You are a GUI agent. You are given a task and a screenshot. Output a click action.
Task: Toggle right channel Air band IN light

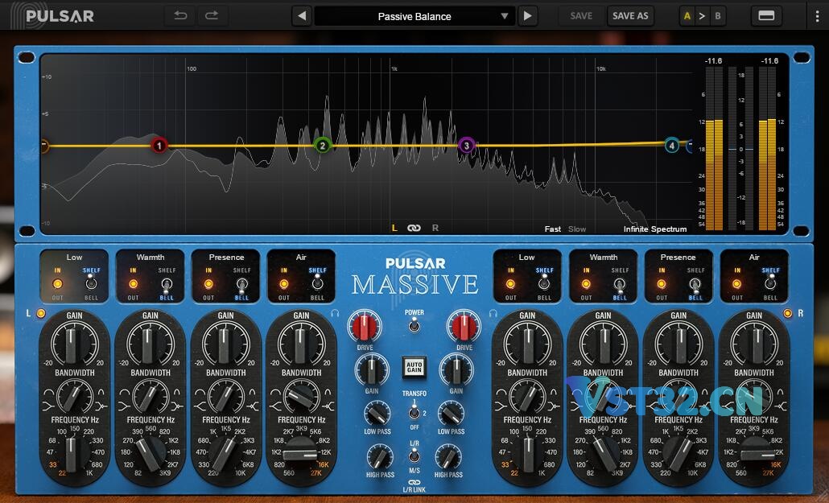736,284
